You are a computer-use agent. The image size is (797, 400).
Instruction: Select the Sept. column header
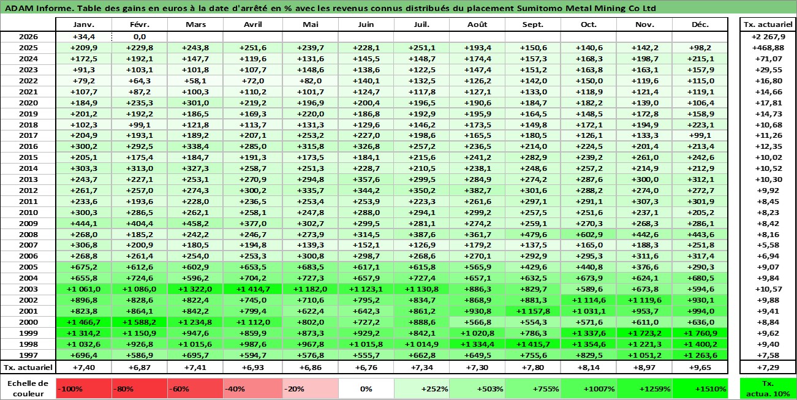[532, 25]
